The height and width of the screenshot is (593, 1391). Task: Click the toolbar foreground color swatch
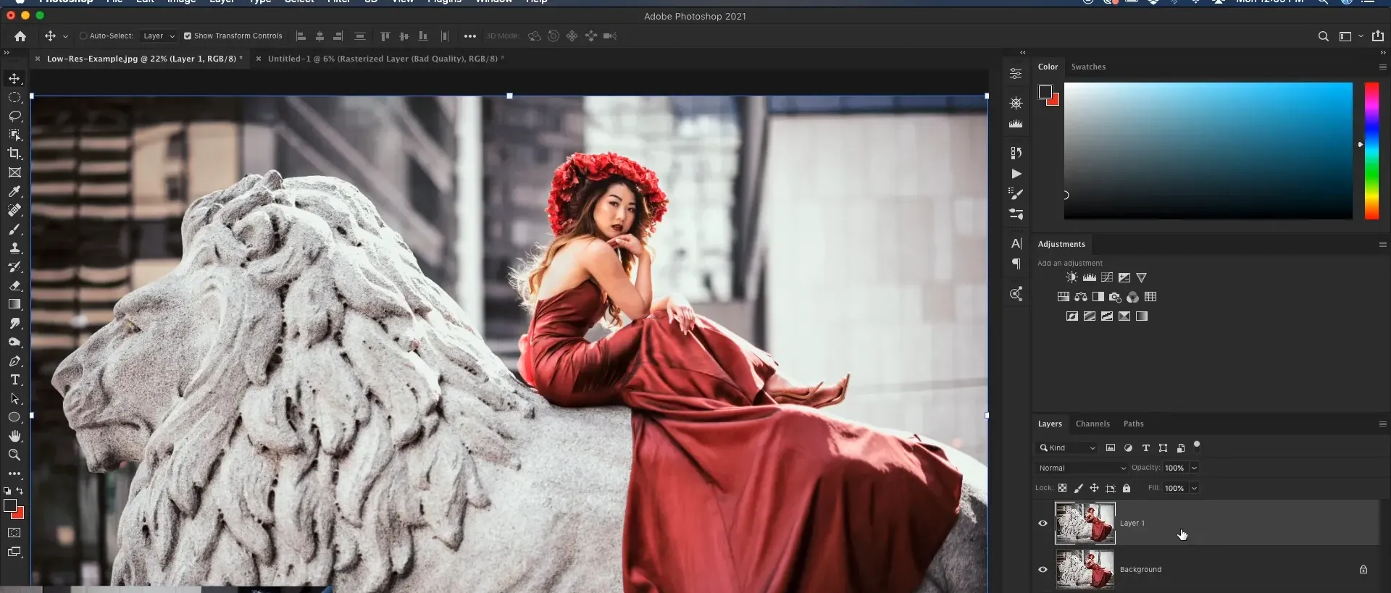tap(10, 505)
